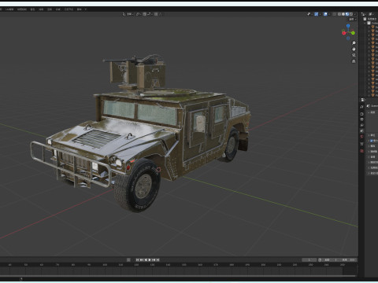Toggle camera view with the camera icon

point(354,55)
